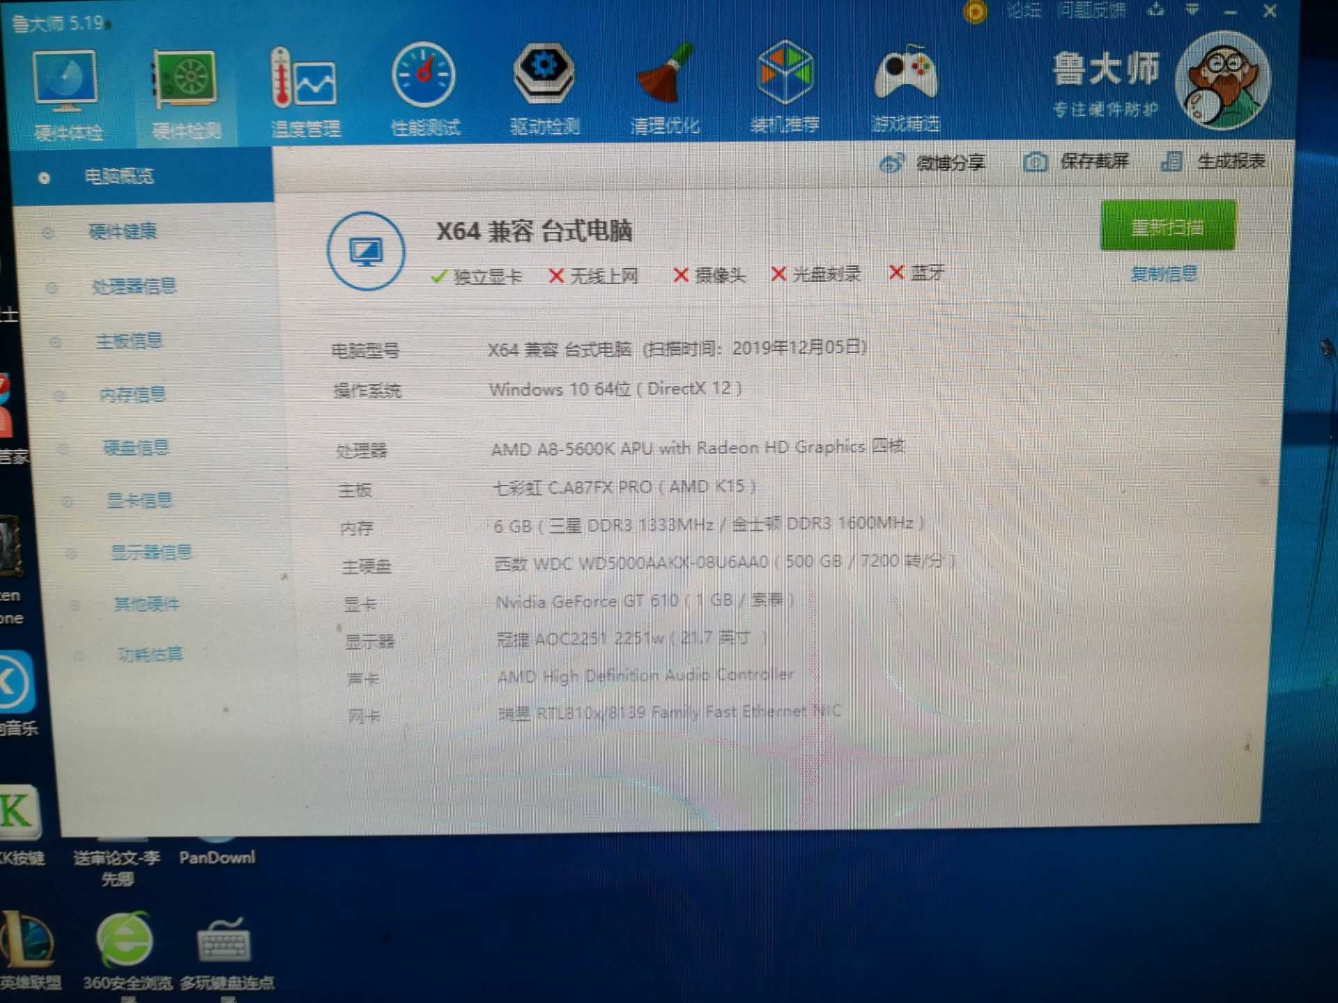This screenshot has height=1003, width=1338.
Task: Open 装机推荐 cube icon
Action: tap(785, 87)
